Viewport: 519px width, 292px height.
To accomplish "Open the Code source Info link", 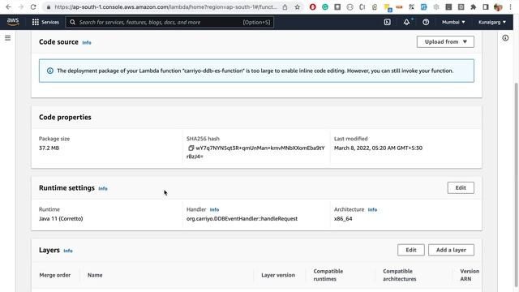I will coord(87,43).
